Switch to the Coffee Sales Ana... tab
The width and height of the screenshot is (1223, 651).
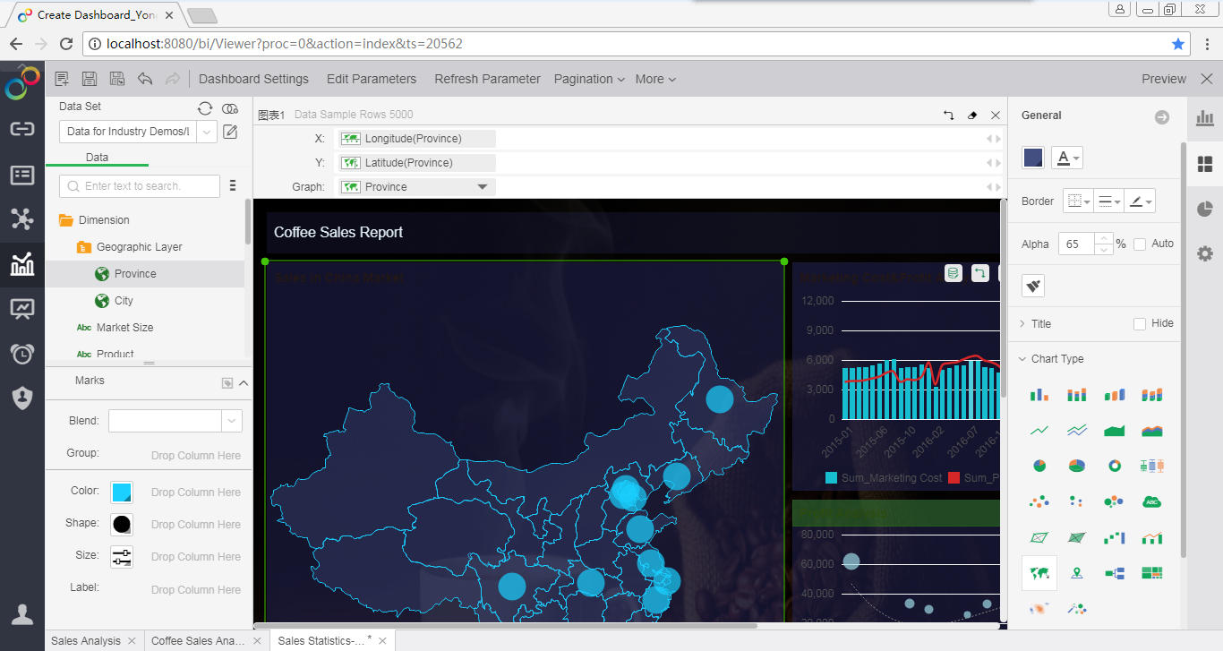198,640
